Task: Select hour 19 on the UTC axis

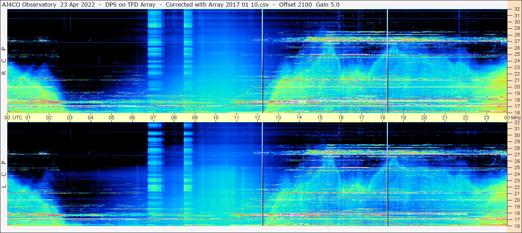Action: [403, 118]
